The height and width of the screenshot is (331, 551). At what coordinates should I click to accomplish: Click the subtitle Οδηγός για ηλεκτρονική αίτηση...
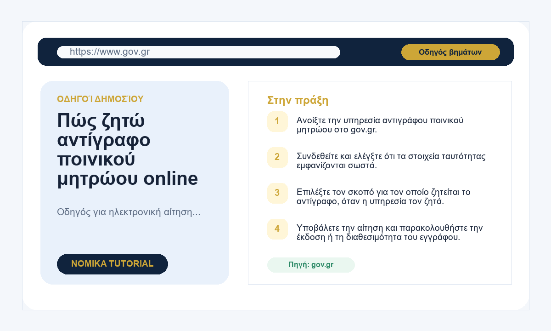(x=129, y=212)
